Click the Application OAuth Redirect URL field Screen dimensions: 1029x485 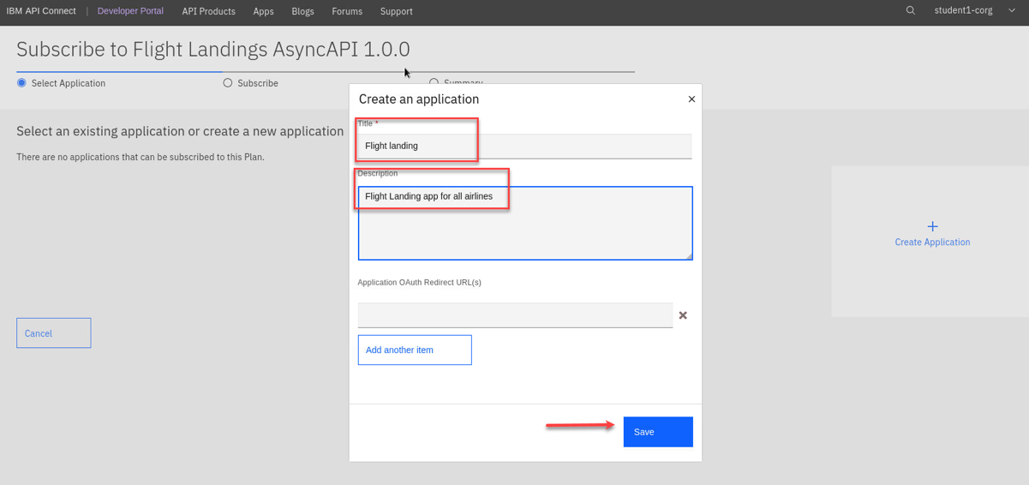(x=515, y=315)
